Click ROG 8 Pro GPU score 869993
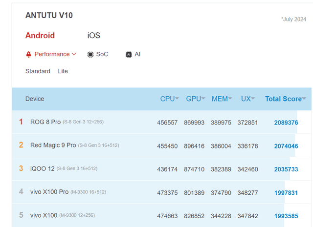313x227 pixels. click(x=194, y=123)
